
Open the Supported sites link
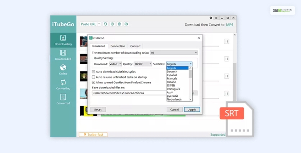[218, 135]
